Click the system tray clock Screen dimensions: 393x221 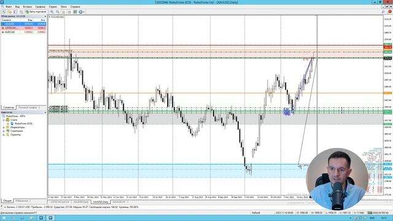click(384, 219)
